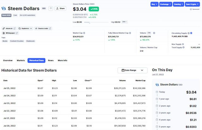Viewport: 202px width, 130px height.
Task: Click the calendar icon beside 1 year ago
Action: [157, 99]
